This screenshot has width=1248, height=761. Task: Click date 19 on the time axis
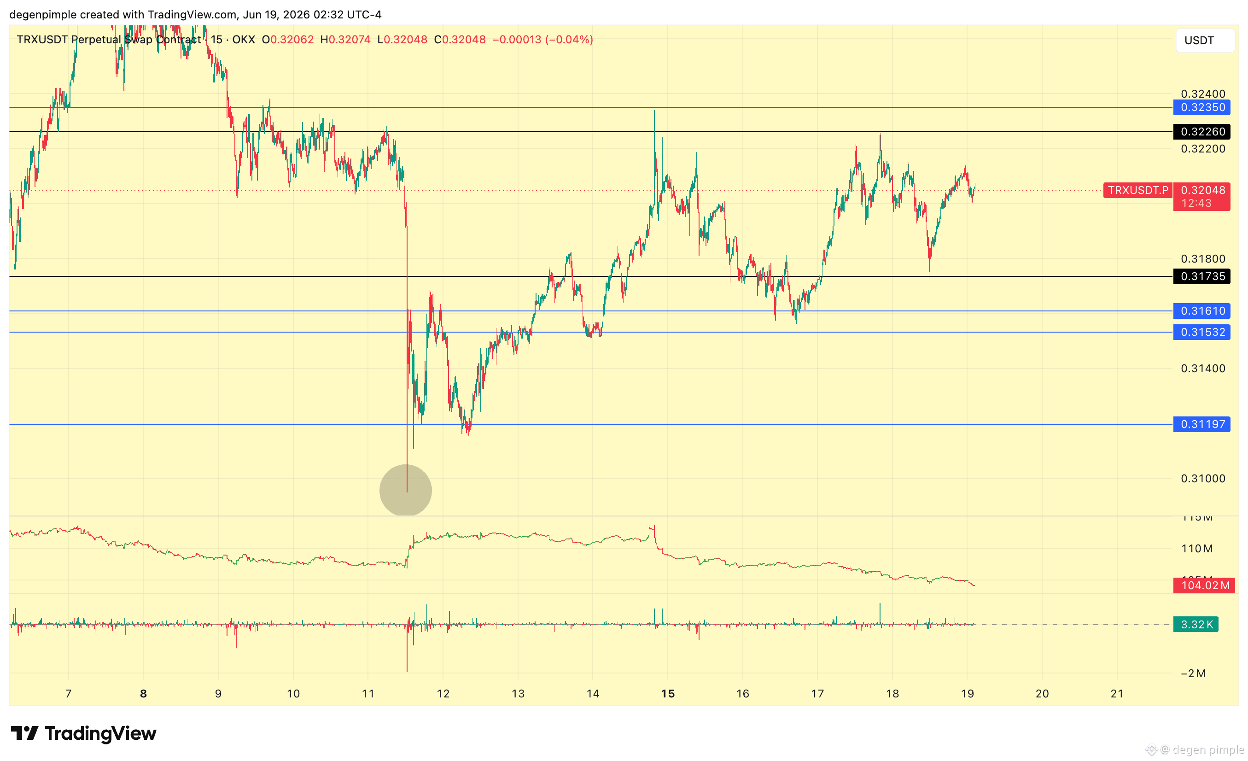(968, 694)
